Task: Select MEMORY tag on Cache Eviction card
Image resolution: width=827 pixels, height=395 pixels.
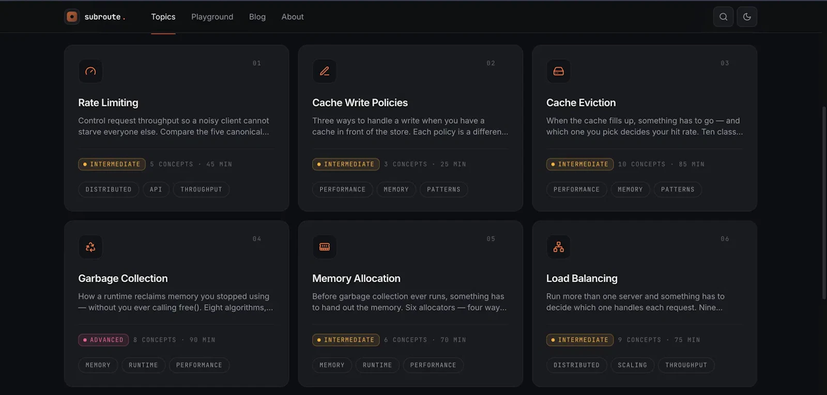Action: [631, 189]
